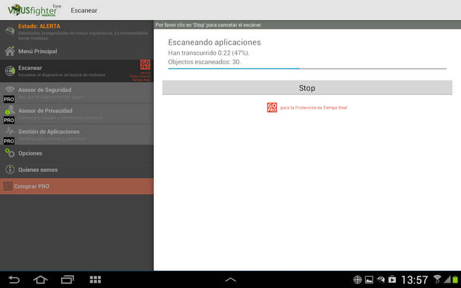Click the pulse icon of Gestión de Aplicaciones
This screenshot has width=461, height=288.
[x=10, y=131]
